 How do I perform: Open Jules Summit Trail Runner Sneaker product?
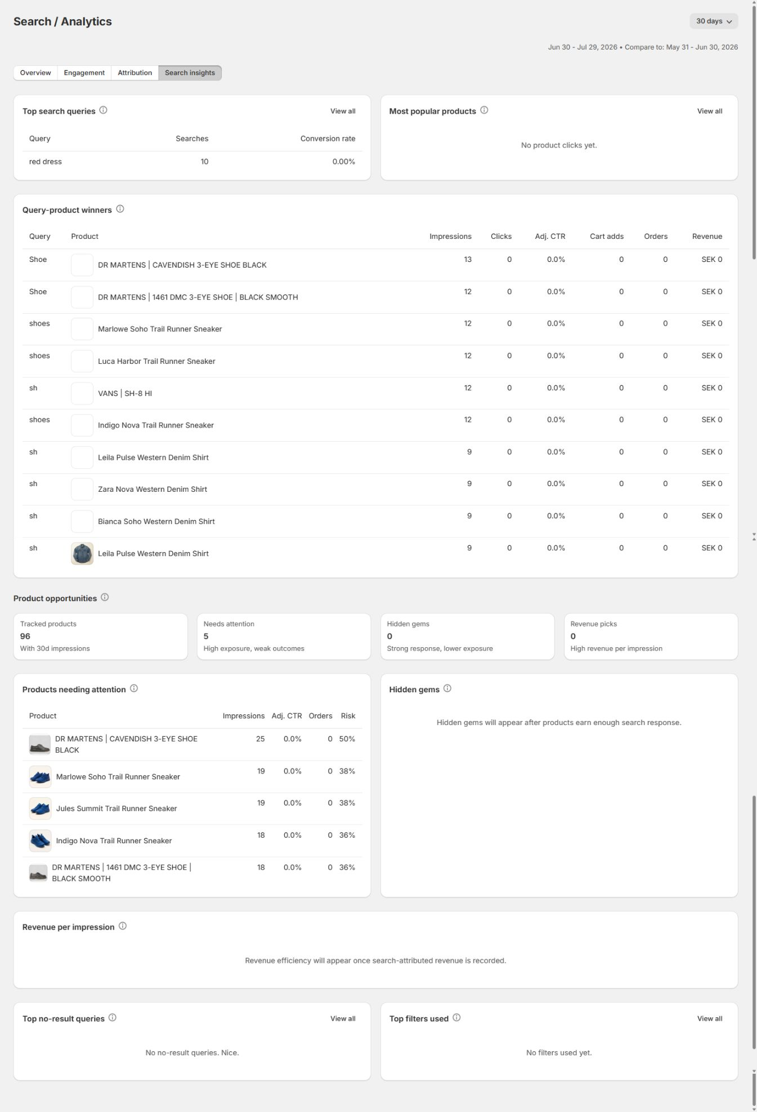pyautogui.click(x=117, y=808)
